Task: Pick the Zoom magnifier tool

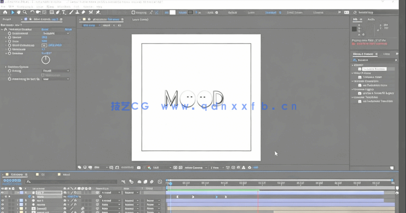Action: [25, 12]
